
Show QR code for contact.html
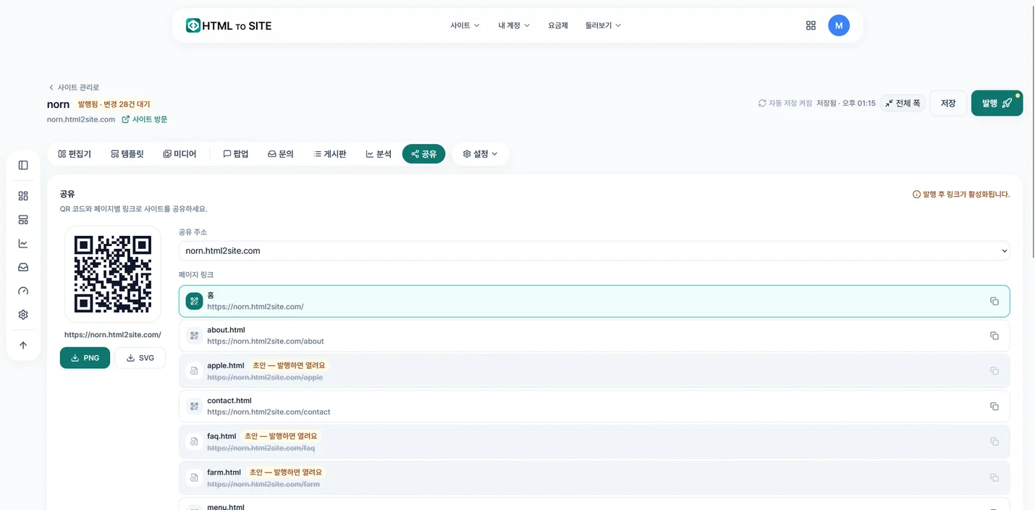tap(194, 407)
